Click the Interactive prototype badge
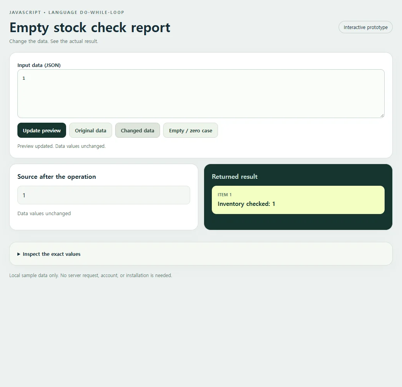 click(x=366, y=27)
